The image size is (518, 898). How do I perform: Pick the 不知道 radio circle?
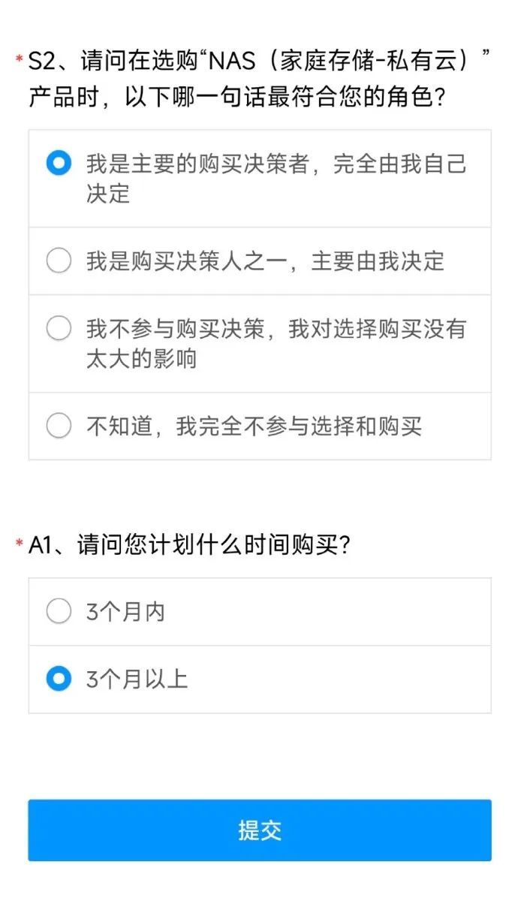pyautogui.click(x=59, y=426)
